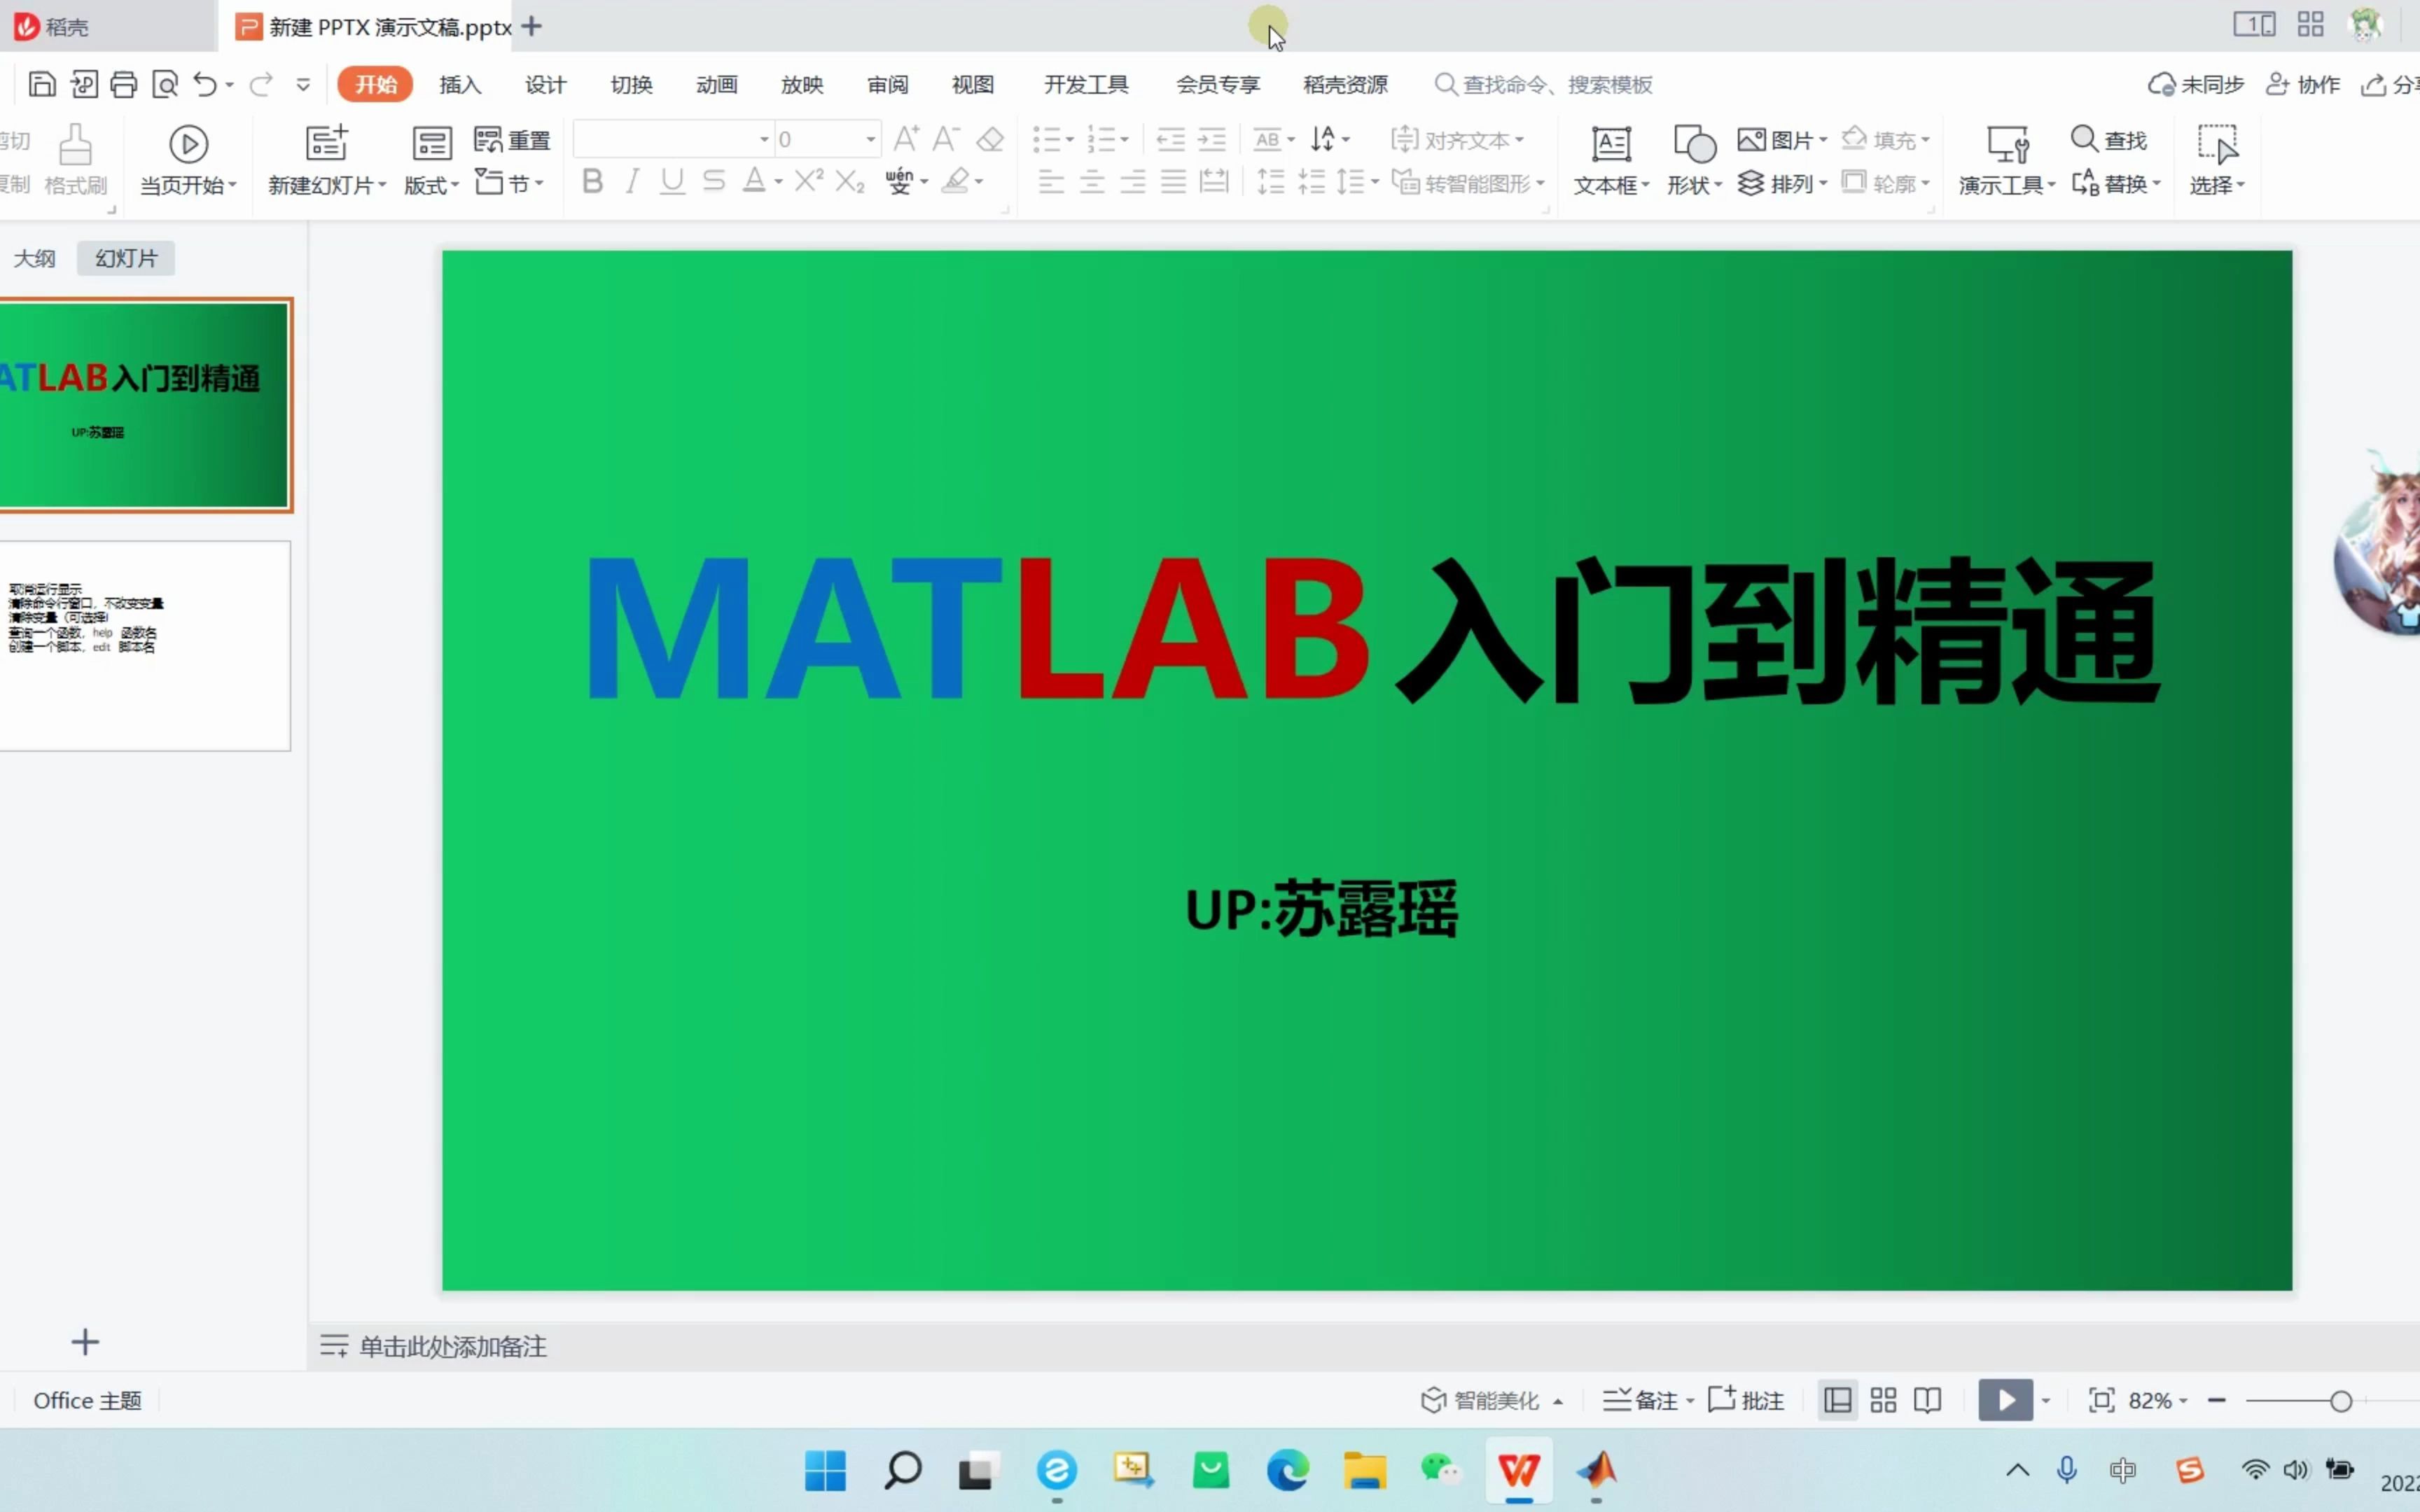This screenshot has height=1512, width=2420.
Task: Switch to Reading view icon
Action: pos(1927,1400)
